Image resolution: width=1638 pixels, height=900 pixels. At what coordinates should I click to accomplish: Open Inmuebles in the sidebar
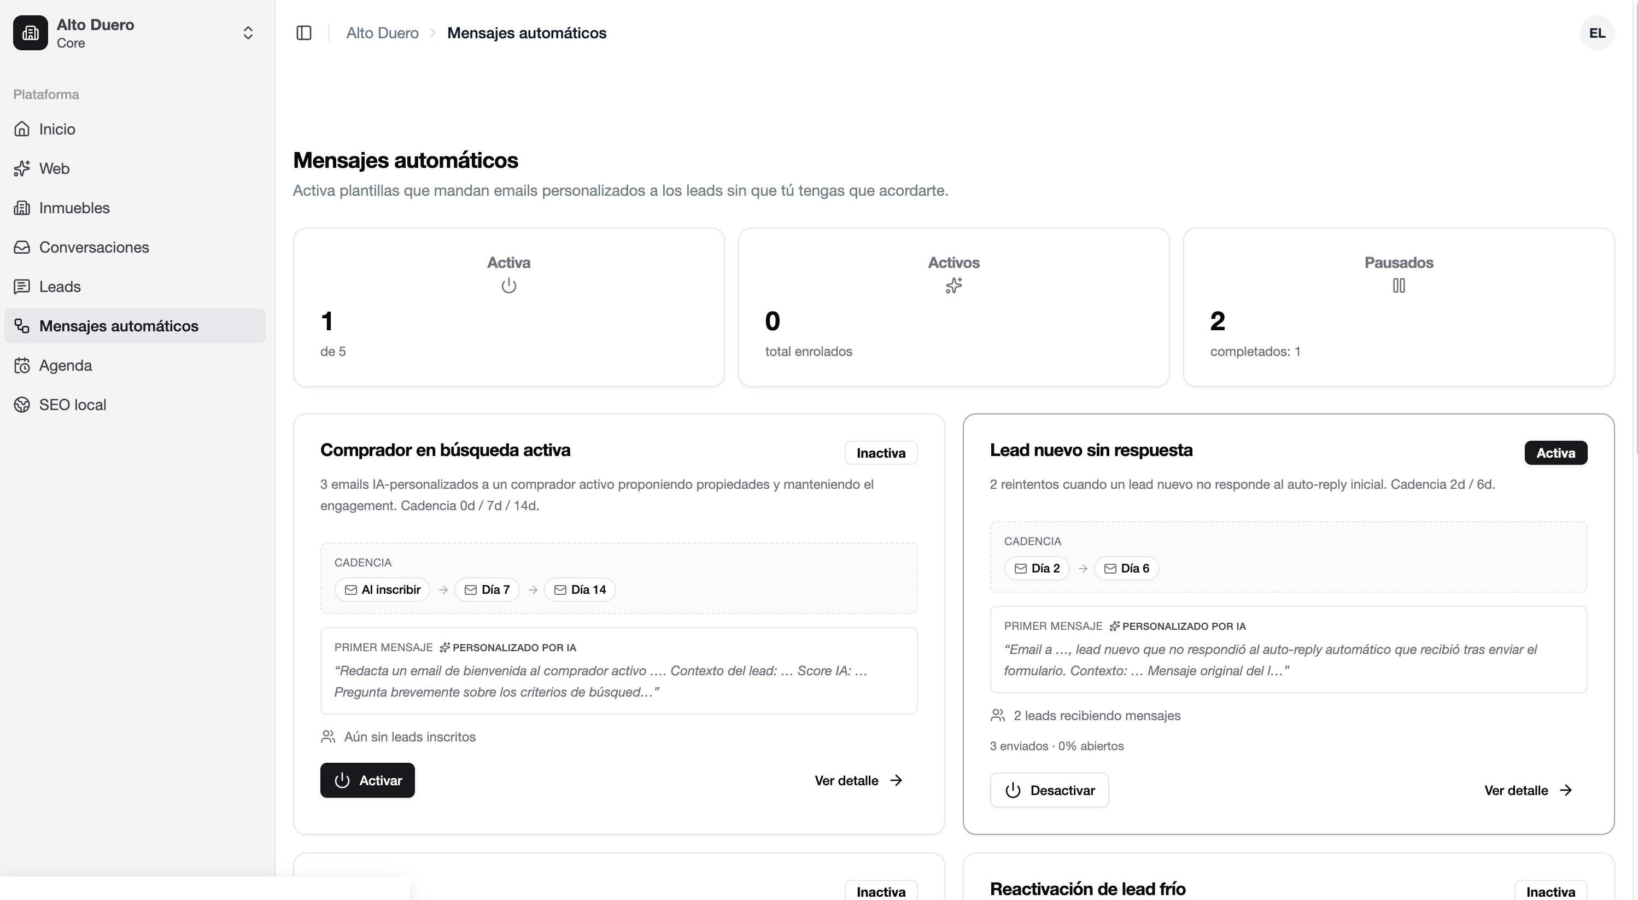[x=135, y=208]
